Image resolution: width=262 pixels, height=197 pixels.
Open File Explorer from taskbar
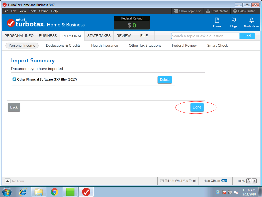39,192
